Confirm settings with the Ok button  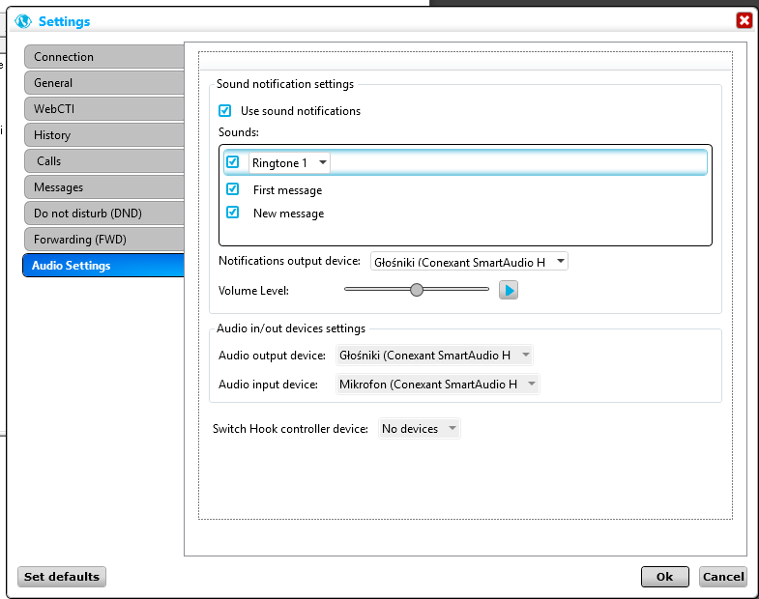coord(664,577)
